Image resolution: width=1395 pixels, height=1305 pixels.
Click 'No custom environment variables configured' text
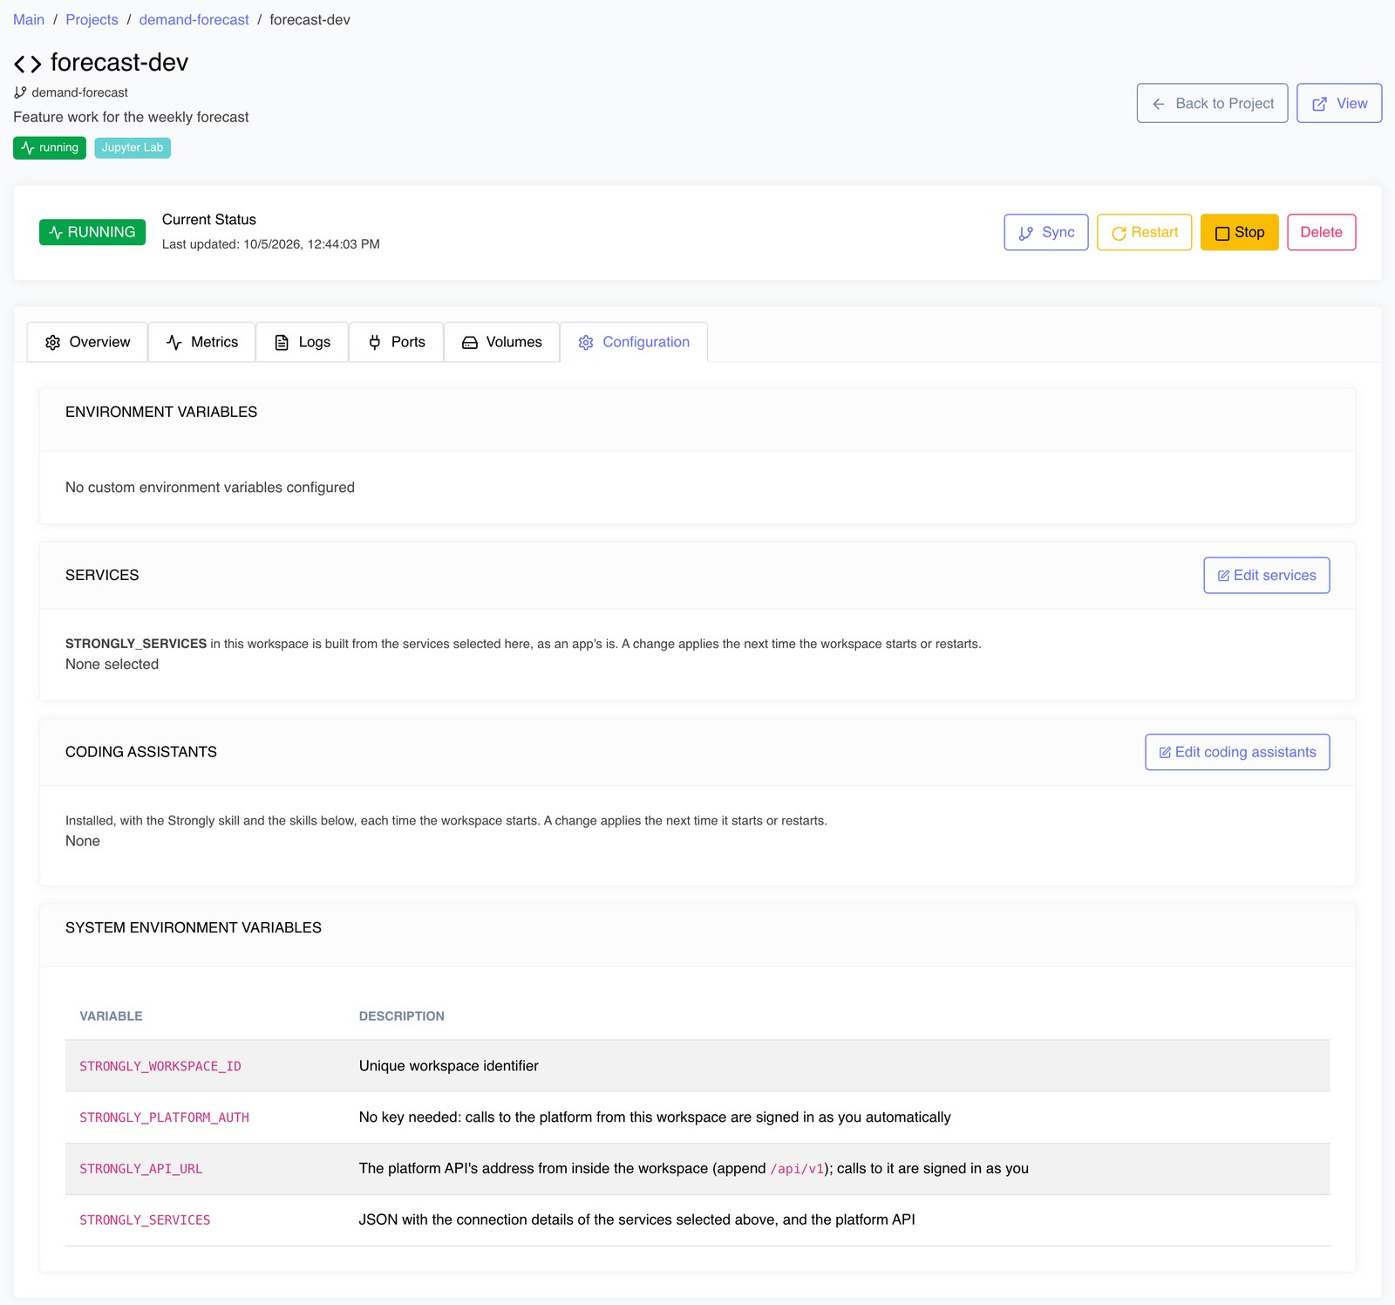[210, 488]
